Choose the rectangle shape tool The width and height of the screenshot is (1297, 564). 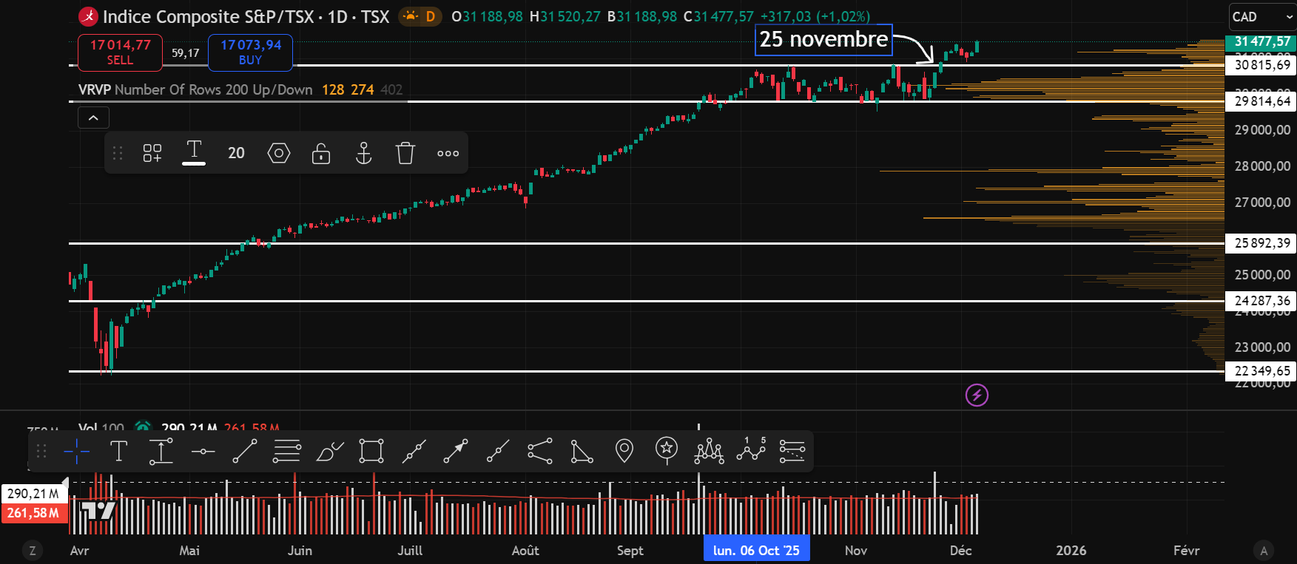(371, 451)
